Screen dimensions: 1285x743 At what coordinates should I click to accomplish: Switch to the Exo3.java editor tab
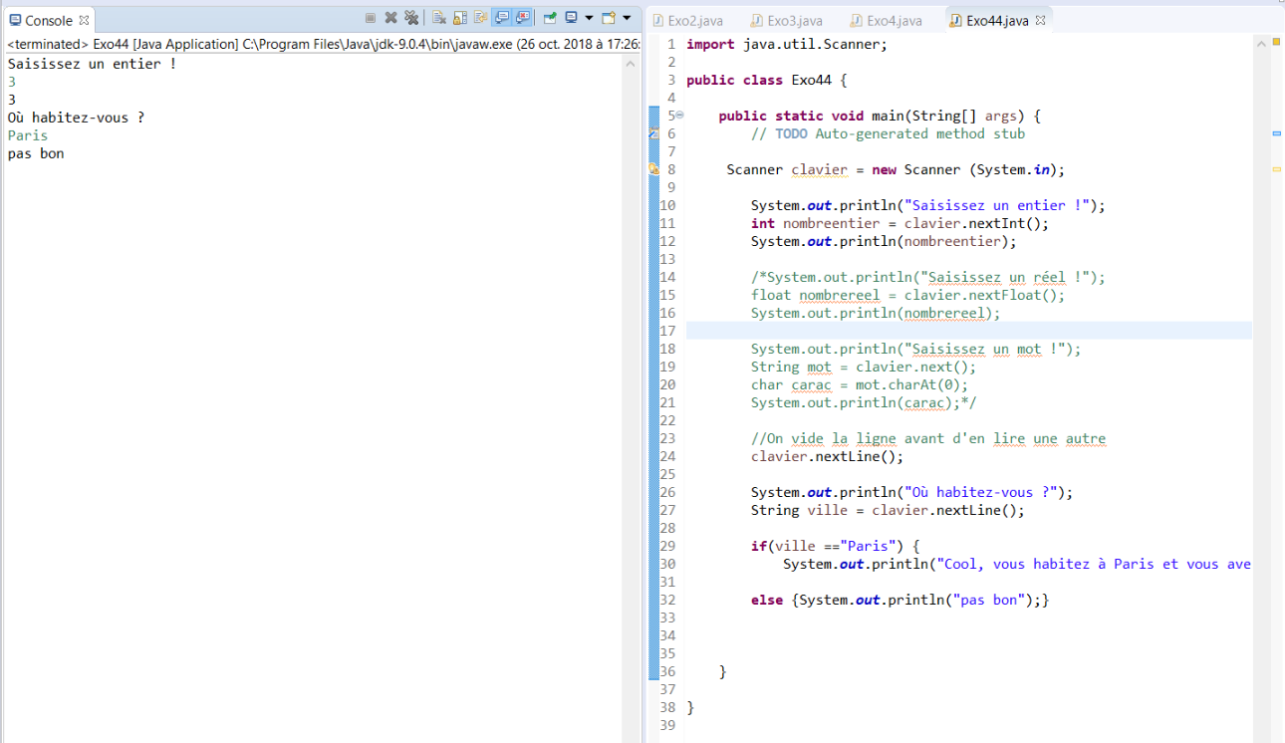(787, 20)
